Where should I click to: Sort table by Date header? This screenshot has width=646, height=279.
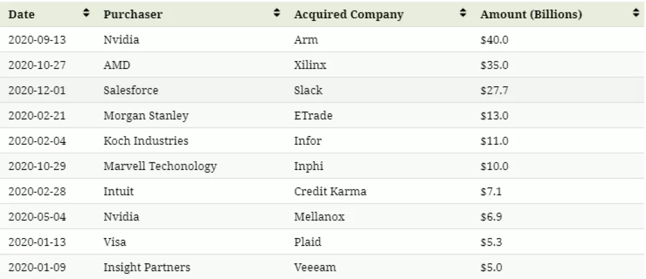[x=22, y=14]
